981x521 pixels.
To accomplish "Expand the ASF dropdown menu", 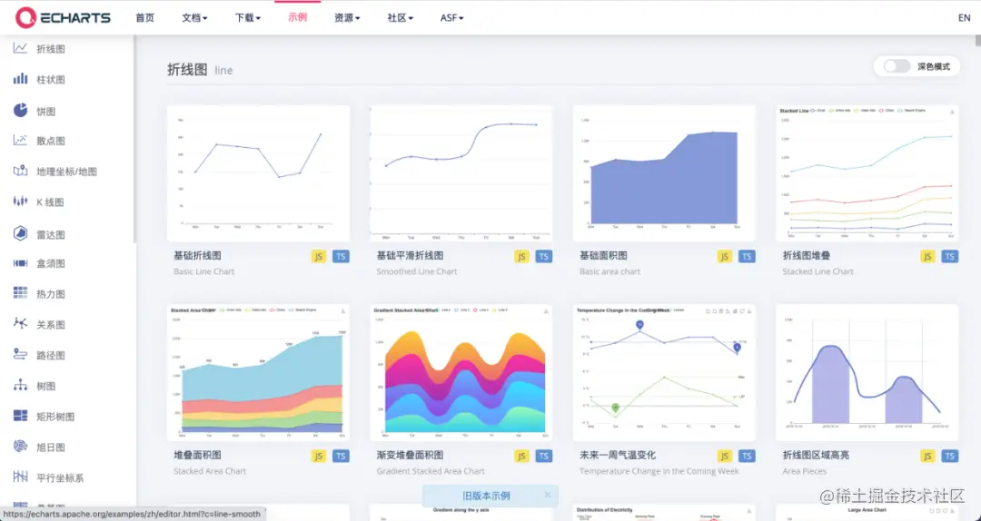I will tap(451, 18).
